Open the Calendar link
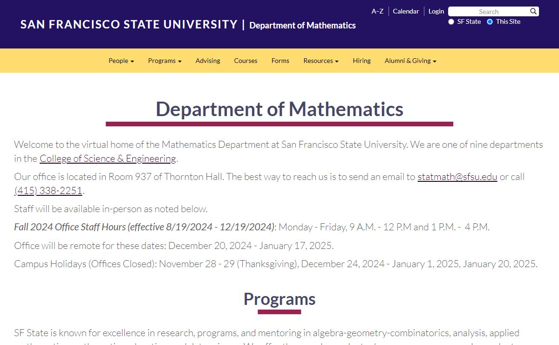 [x=406, y=11]
